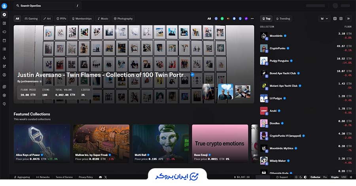
Task: Click the sound icon in the footer
Action: 351,177
